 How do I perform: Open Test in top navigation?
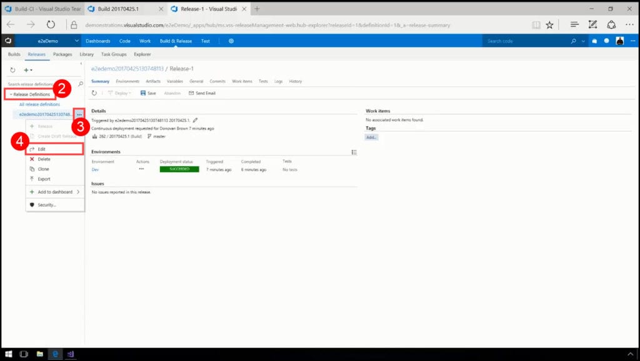pos(205,41)
